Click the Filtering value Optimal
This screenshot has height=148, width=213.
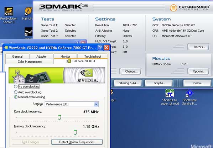point(127,36)
